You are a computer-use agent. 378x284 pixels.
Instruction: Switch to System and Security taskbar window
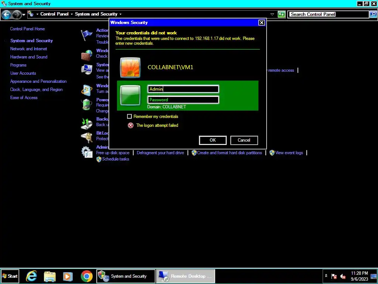click(126, 276)
